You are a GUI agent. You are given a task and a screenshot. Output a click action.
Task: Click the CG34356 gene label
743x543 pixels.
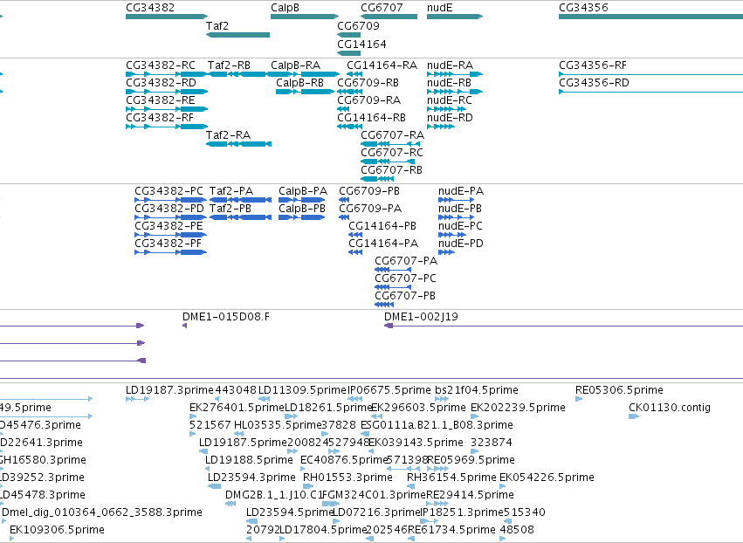(x=583, y=8)
